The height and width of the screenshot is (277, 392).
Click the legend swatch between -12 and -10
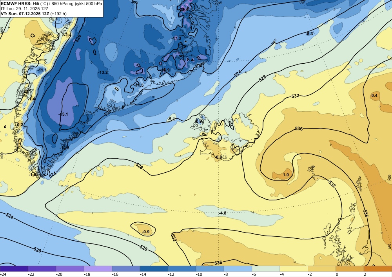tap(182, 269)
